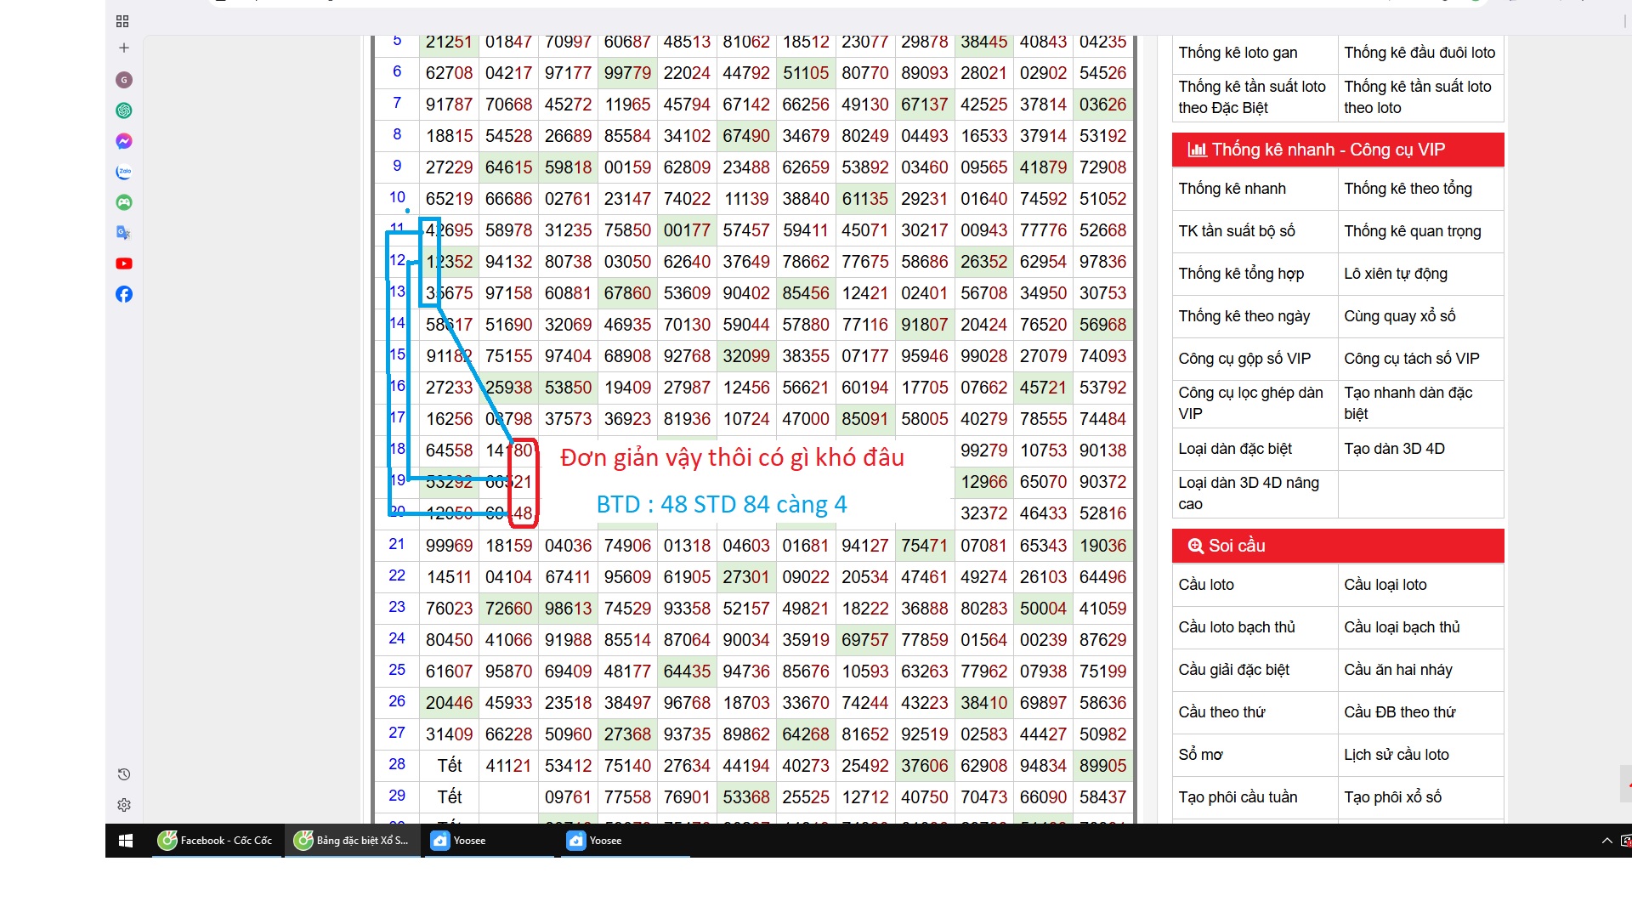Open the ChatGPT sidebar icon
Screen dimensions: 1632x918
coord(124,110)
